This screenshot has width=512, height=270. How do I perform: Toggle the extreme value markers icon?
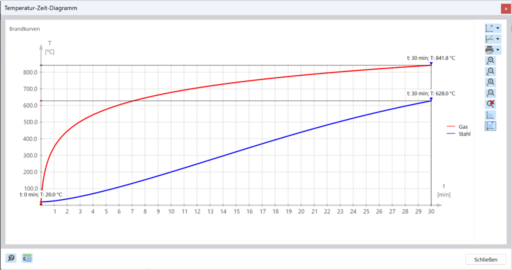(490, 126)
